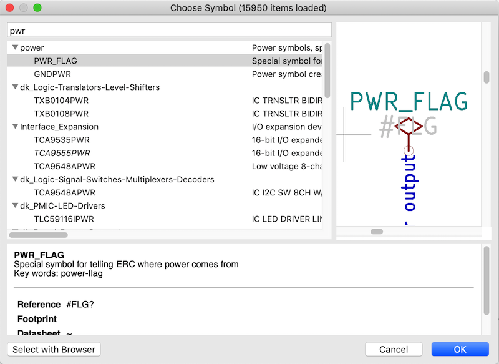Click the '#FLG?' reference value

pos(80,305)
